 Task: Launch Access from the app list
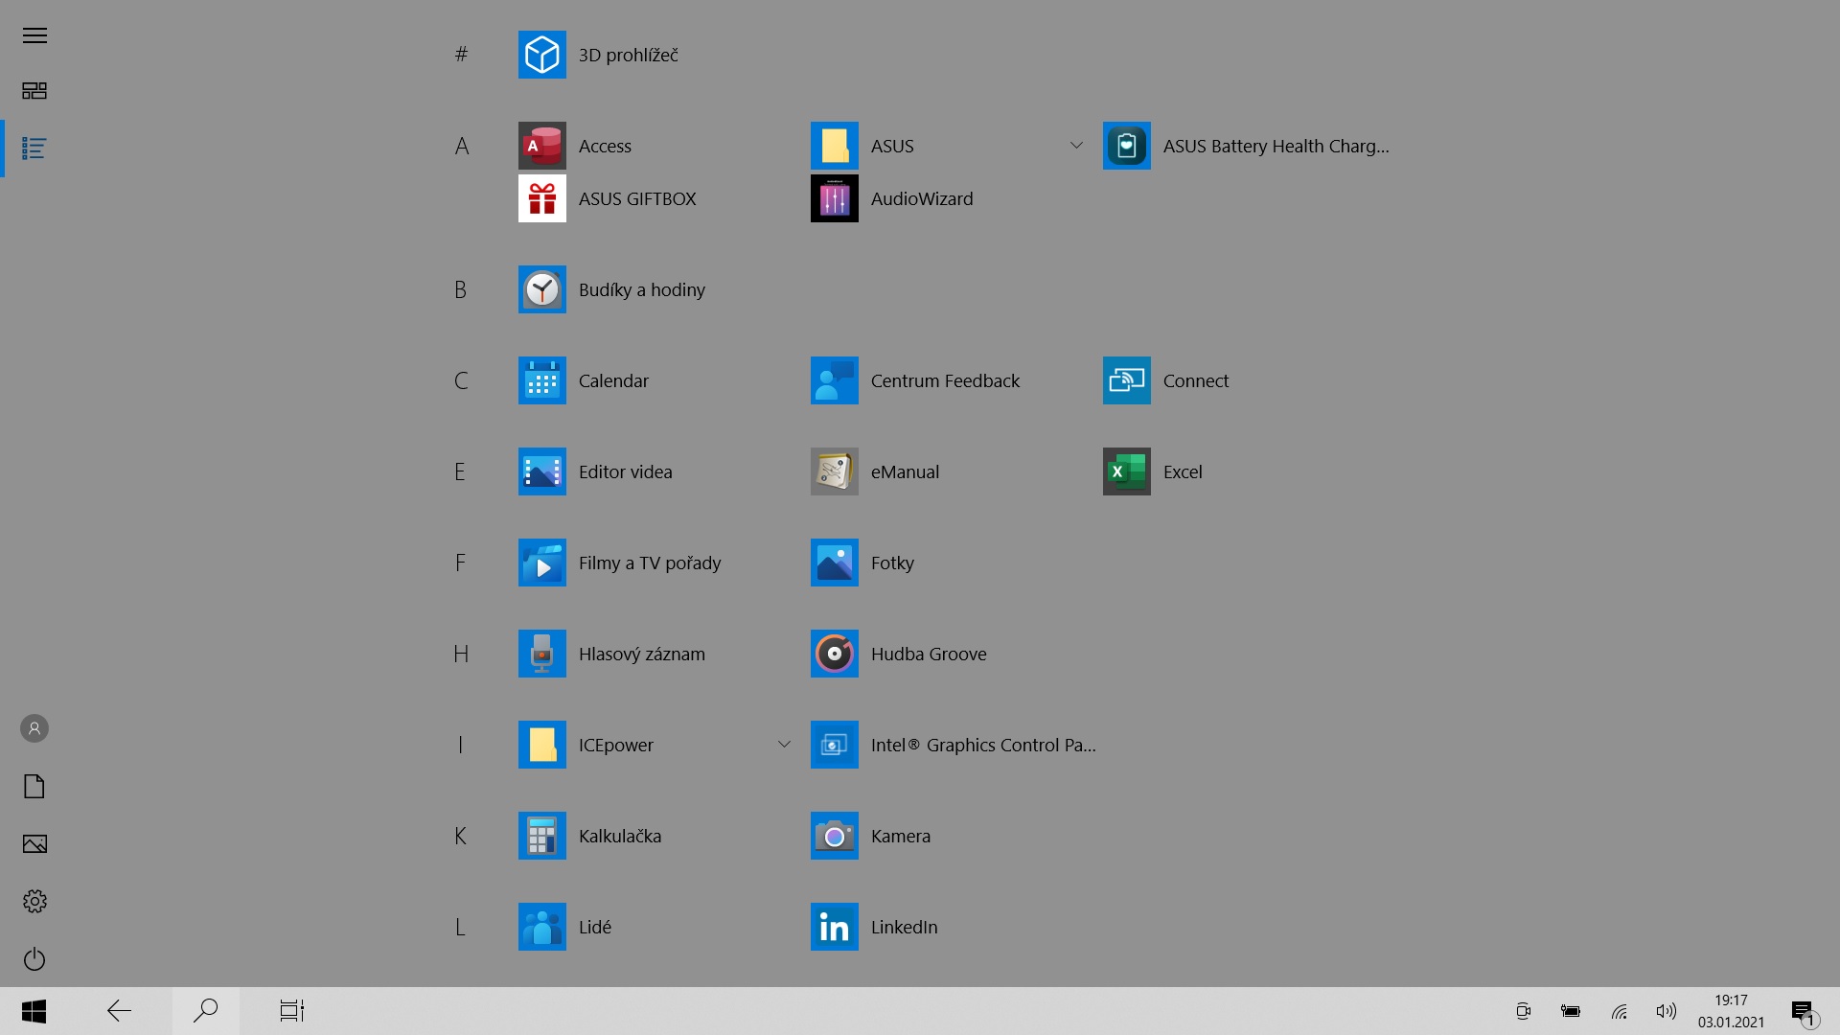tap(541, 146)
